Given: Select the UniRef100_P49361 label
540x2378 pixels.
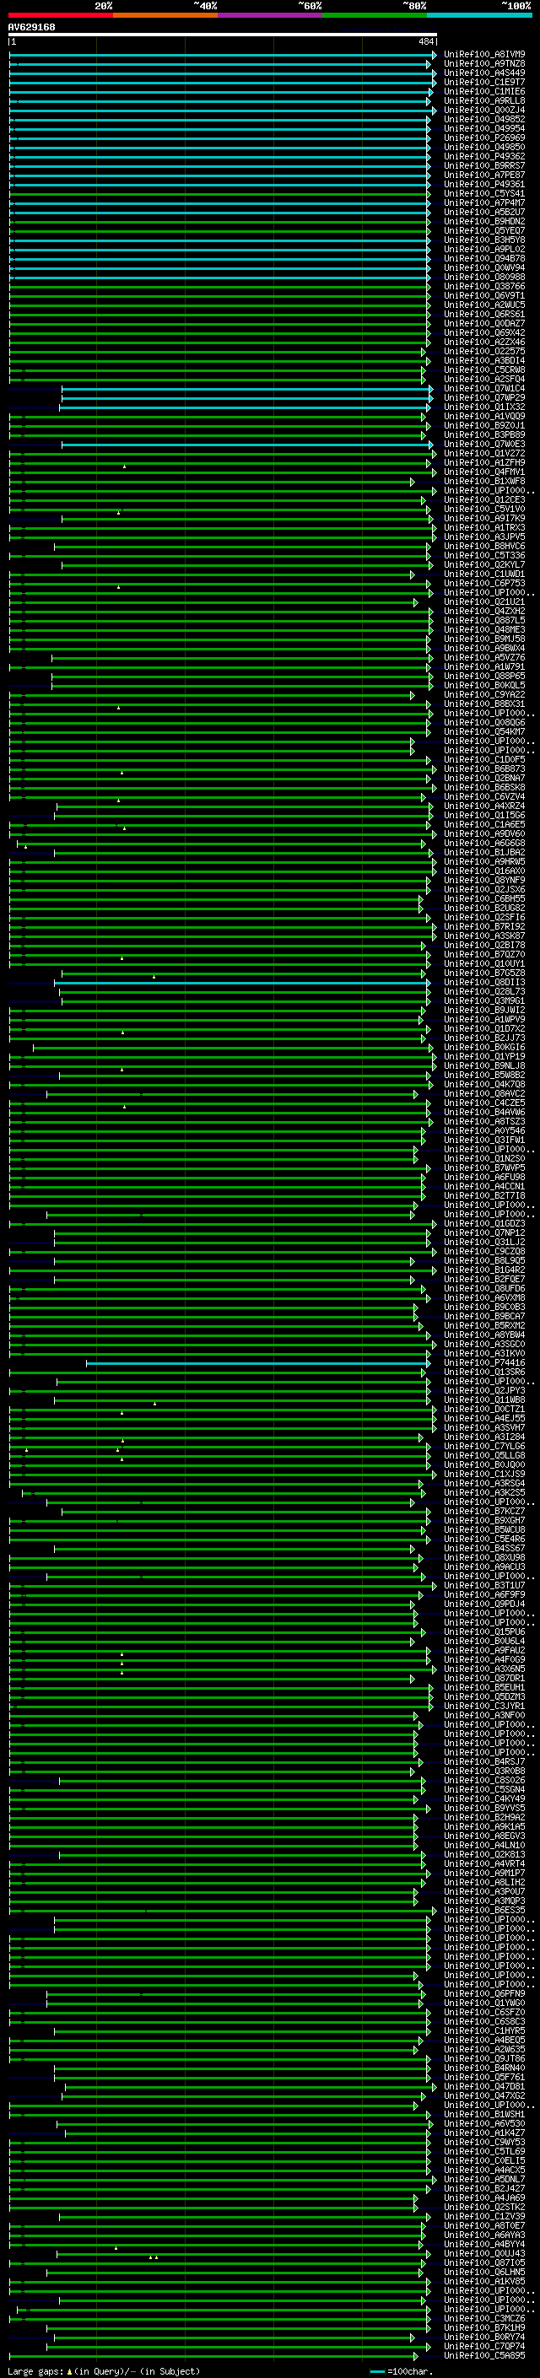Looking at the screenshot, I should [484, 184].
